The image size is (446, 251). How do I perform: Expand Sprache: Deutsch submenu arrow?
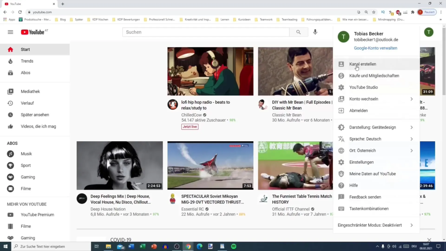tap(412, 139)
